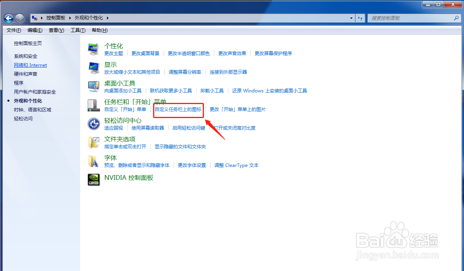Click the Taskbar and Start Menu icon
This screenshot has height=271, width=464.
pyautogui.click(x=93, y=105)
